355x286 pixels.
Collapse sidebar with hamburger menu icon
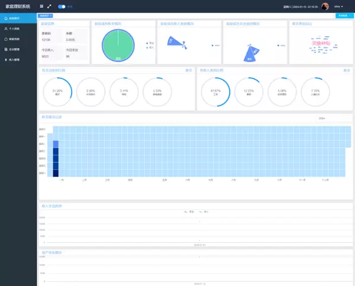click(x=41, y=7)
